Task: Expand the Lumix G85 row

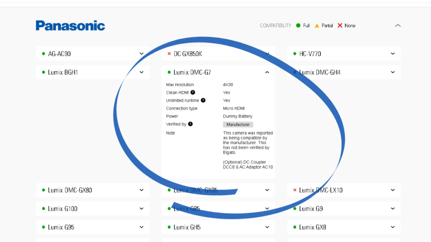Action: 218,208
